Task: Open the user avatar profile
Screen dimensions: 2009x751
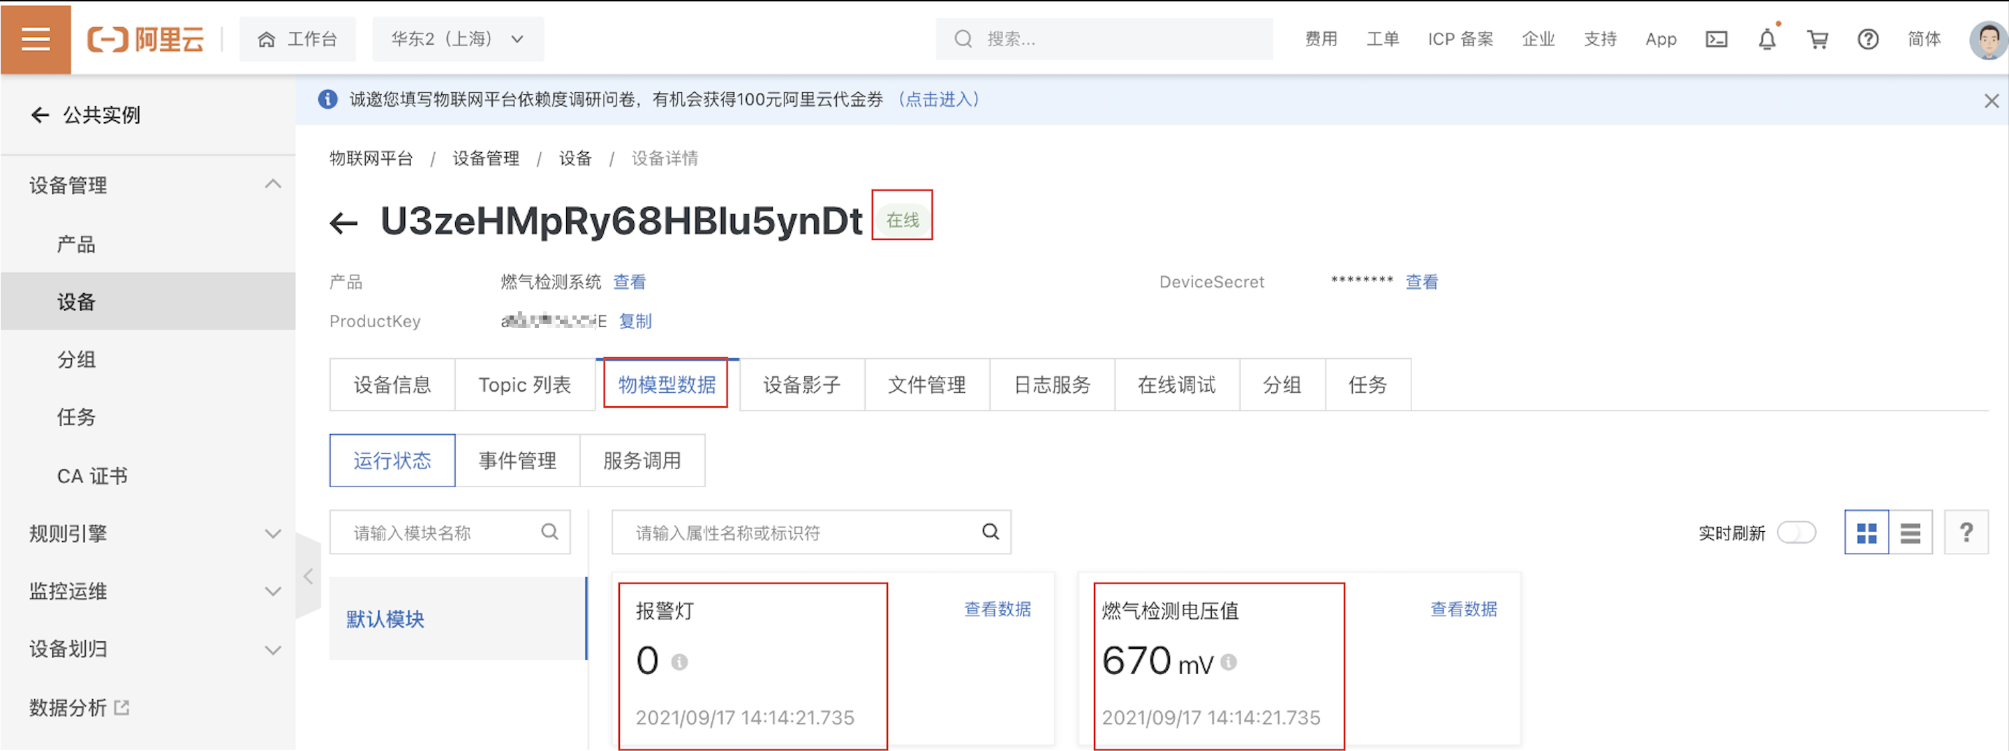Action: pos(1987,40)
